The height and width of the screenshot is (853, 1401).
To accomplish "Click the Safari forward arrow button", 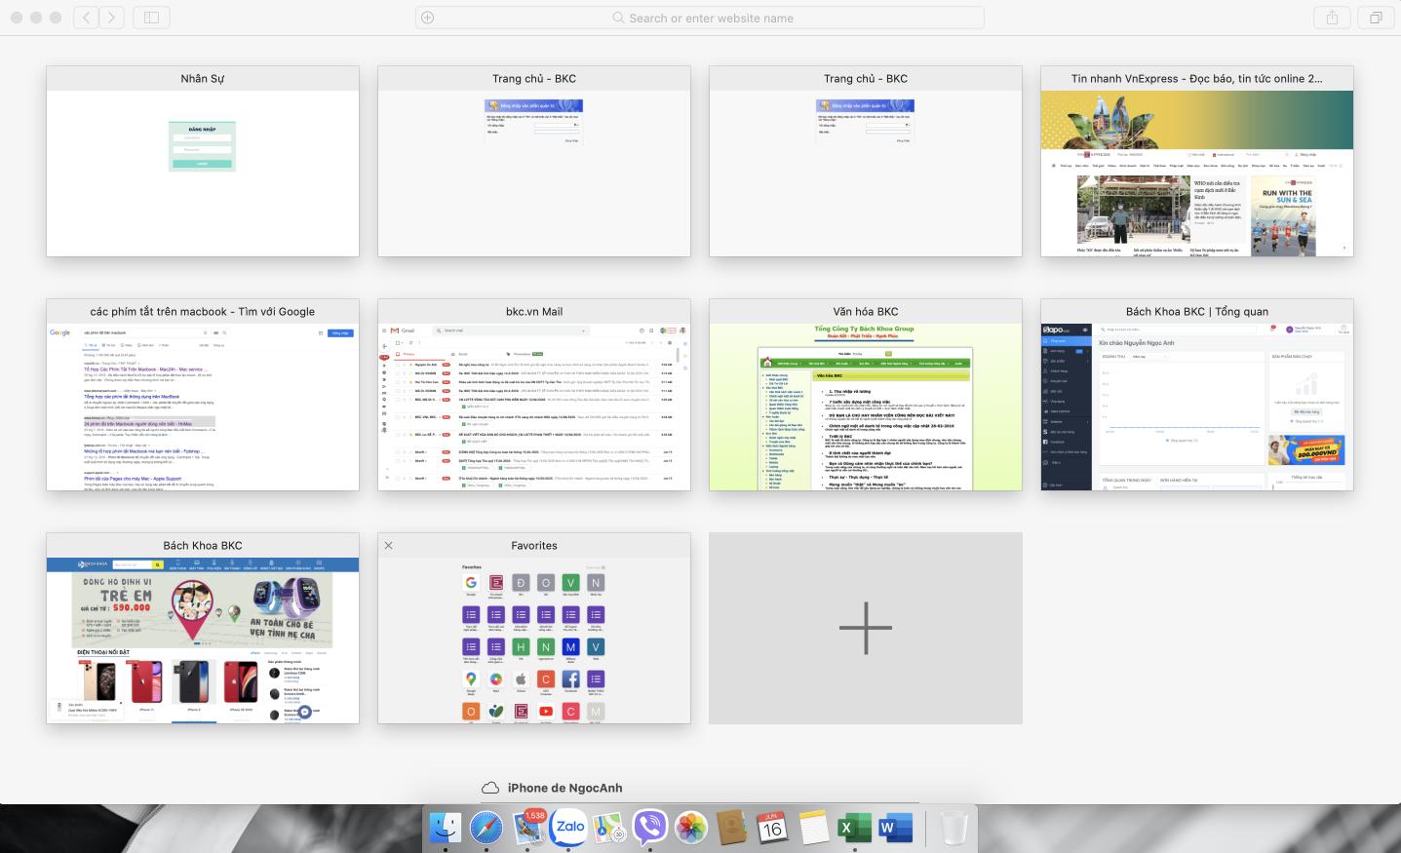I will pyautogui.click(x=111, y=18).
